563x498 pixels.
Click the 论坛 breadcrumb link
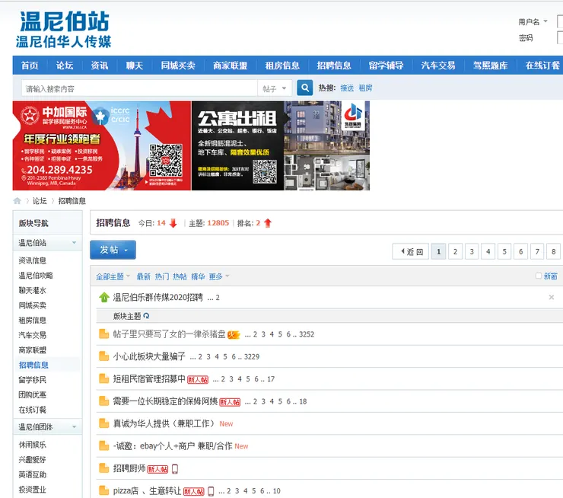click(40, 201)
